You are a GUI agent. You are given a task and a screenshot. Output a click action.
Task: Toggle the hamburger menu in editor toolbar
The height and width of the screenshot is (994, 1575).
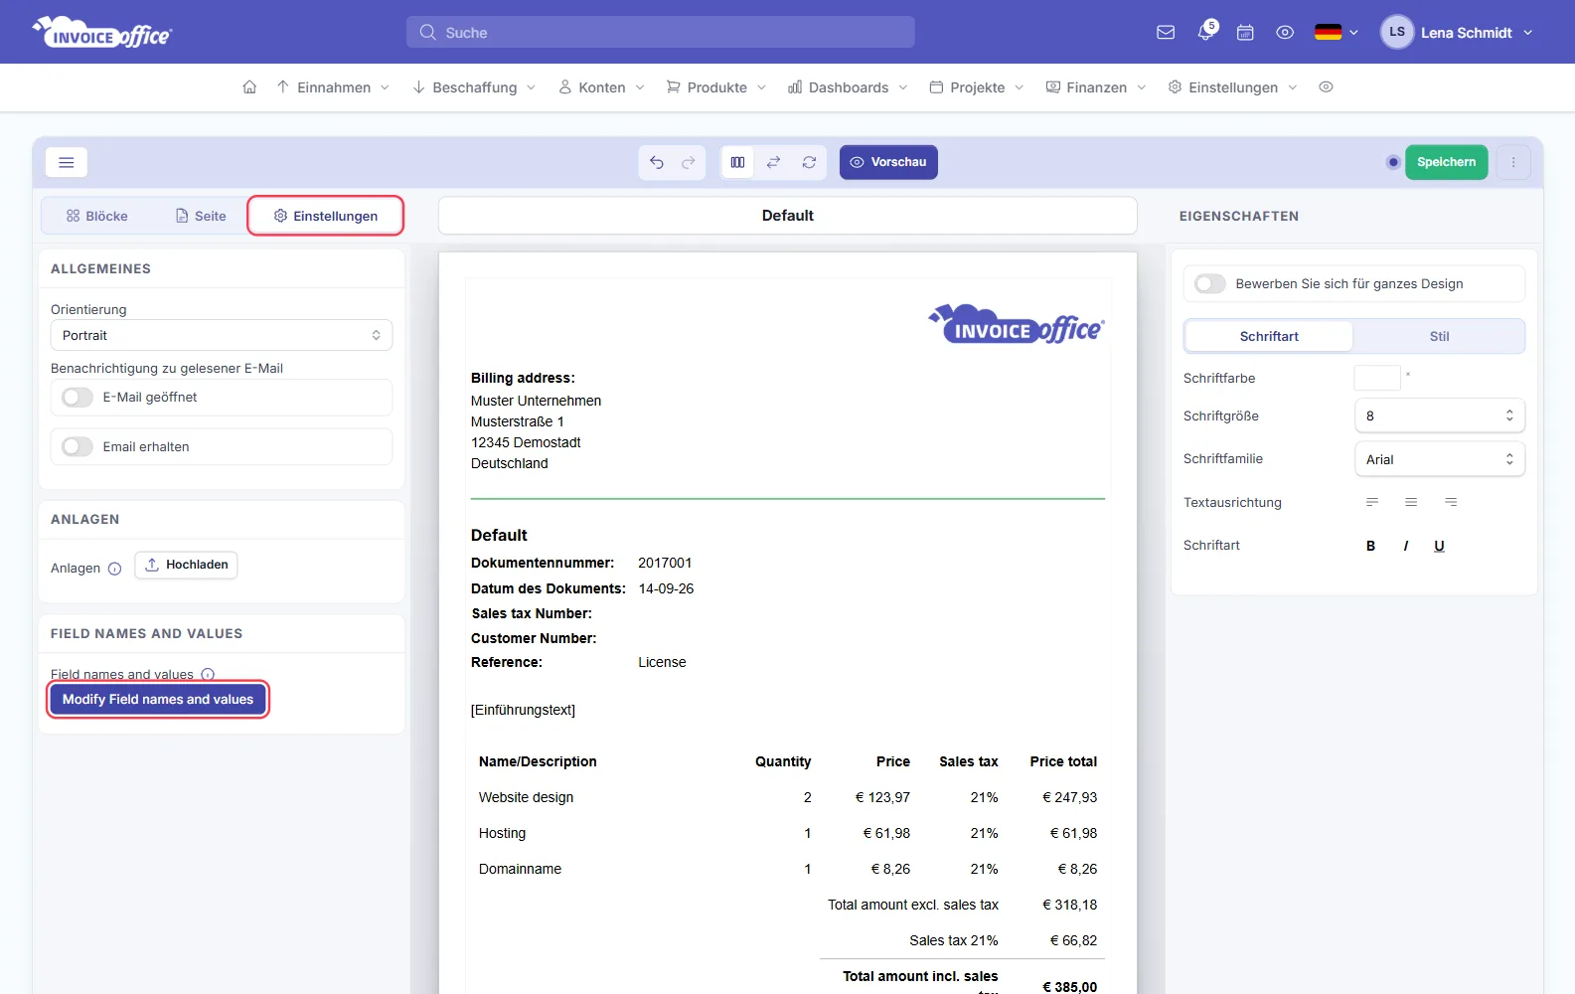pyautogui.click(x=67, y=162)
